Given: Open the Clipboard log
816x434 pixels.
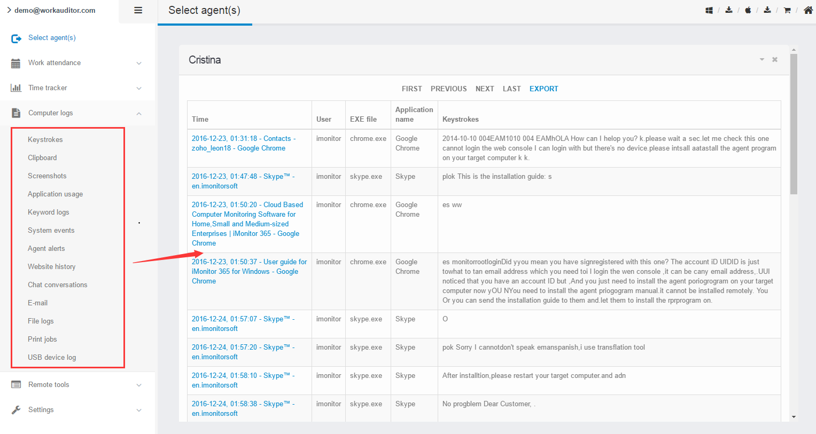Looking at the screenshot, I should 42,158.
